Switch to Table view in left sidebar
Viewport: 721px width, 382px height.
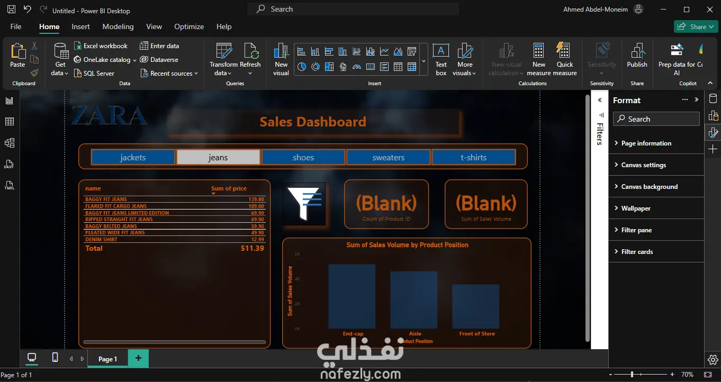click(10, 122)
